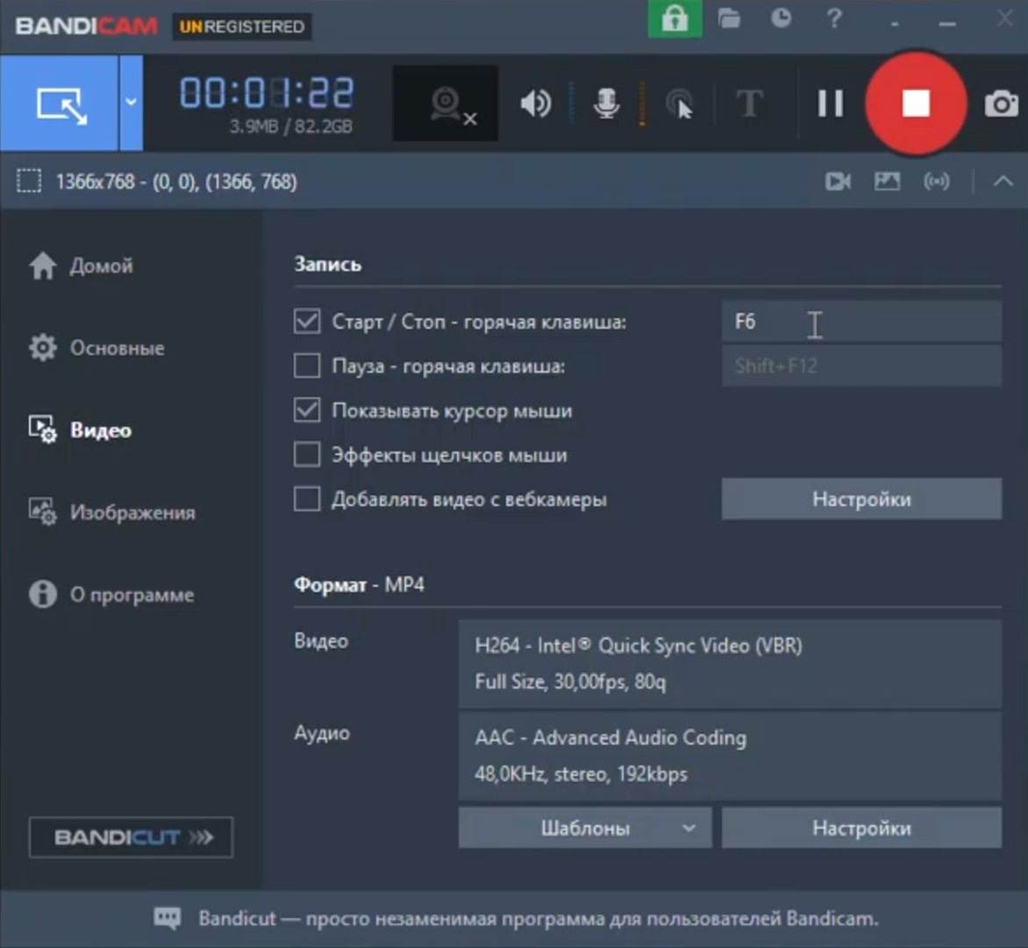
Task: Toggle the microphone icon
Action: point(606,103)
